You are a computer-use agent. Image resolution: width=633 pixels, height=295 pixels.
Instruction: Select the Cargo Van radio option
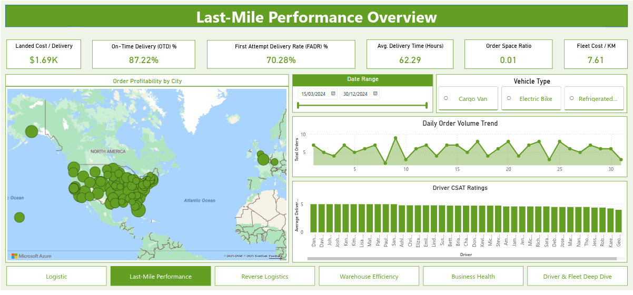click(446, 98)
